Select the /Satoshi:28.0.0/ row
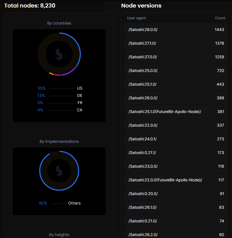232x238 pixels. pyautogui.click(x=176, y=30)
